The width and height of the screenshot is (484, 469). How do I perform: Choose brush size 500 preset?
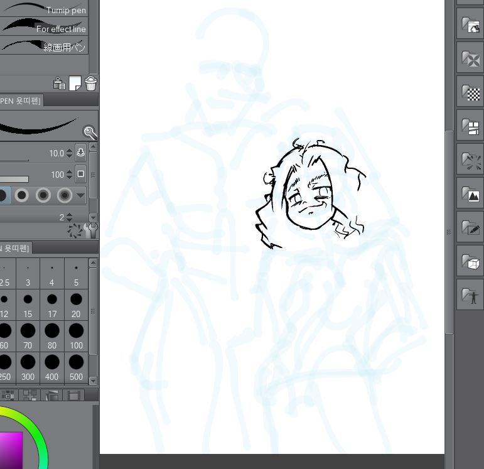(x=76, y=368)
